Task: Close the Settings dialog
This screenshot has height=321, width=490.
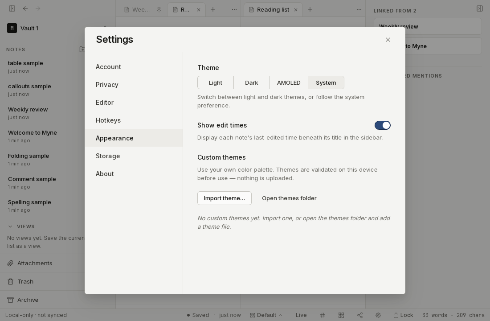Action: pyautogui.click(x=388, y=40)
